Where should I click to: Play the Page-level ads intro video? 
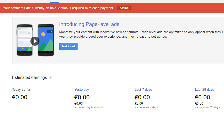click(35, 41)
